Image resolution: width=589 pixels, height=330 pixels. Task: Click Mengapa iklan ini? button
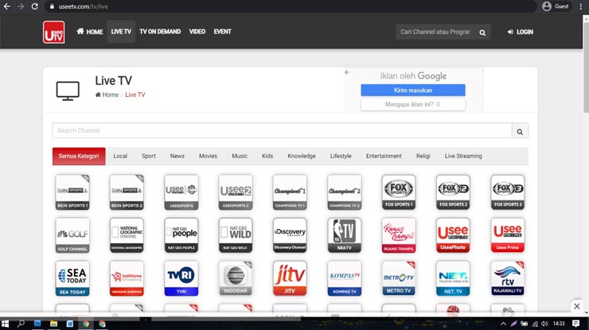click(413, 104)
